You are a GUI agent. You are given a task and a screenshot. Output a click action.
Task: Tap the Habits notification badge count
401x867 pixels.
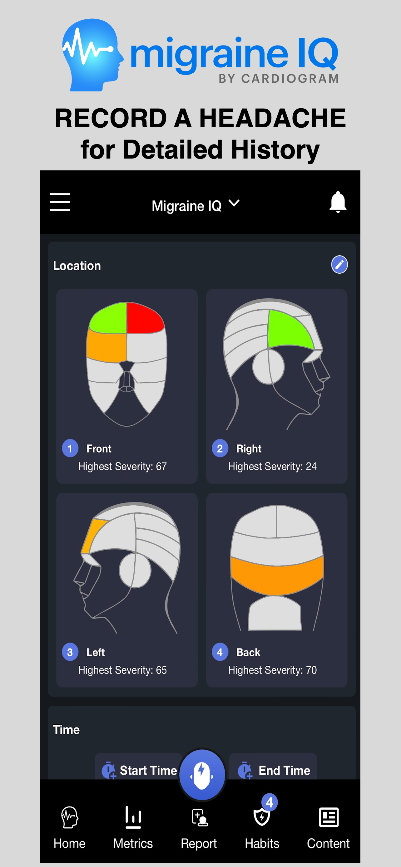point(270,802)
